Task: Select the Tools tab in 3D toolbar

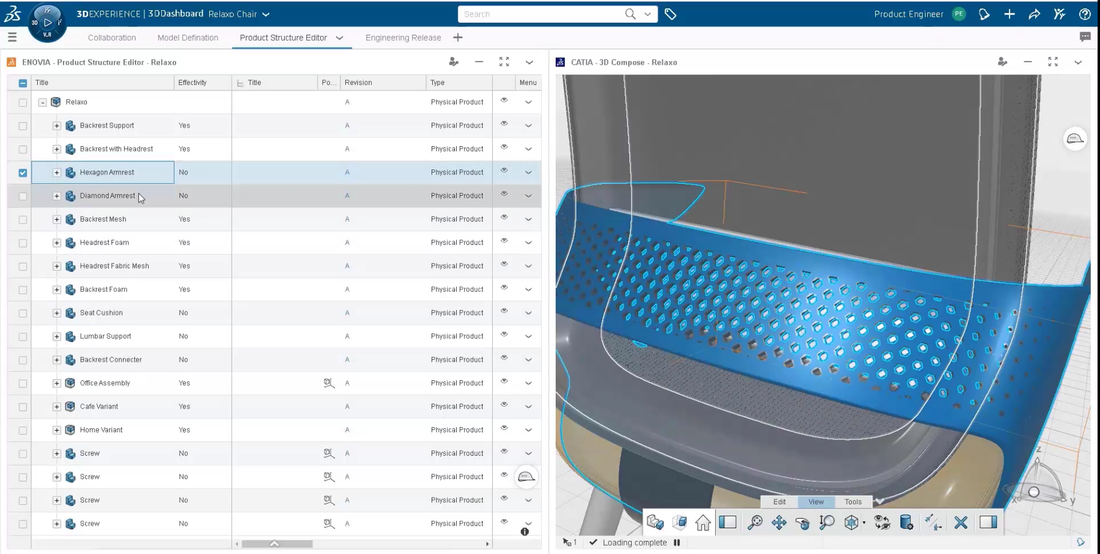Action: [853, 502]
